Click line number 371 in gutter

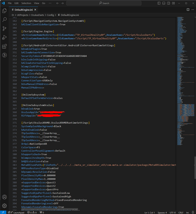[15, 123]
